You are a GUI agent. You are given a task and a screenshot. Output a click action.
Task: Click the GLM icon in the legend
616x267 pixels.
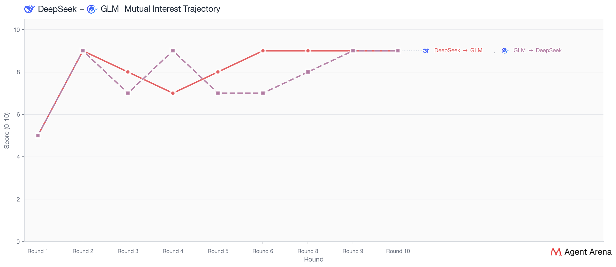(x=505, y=51)
